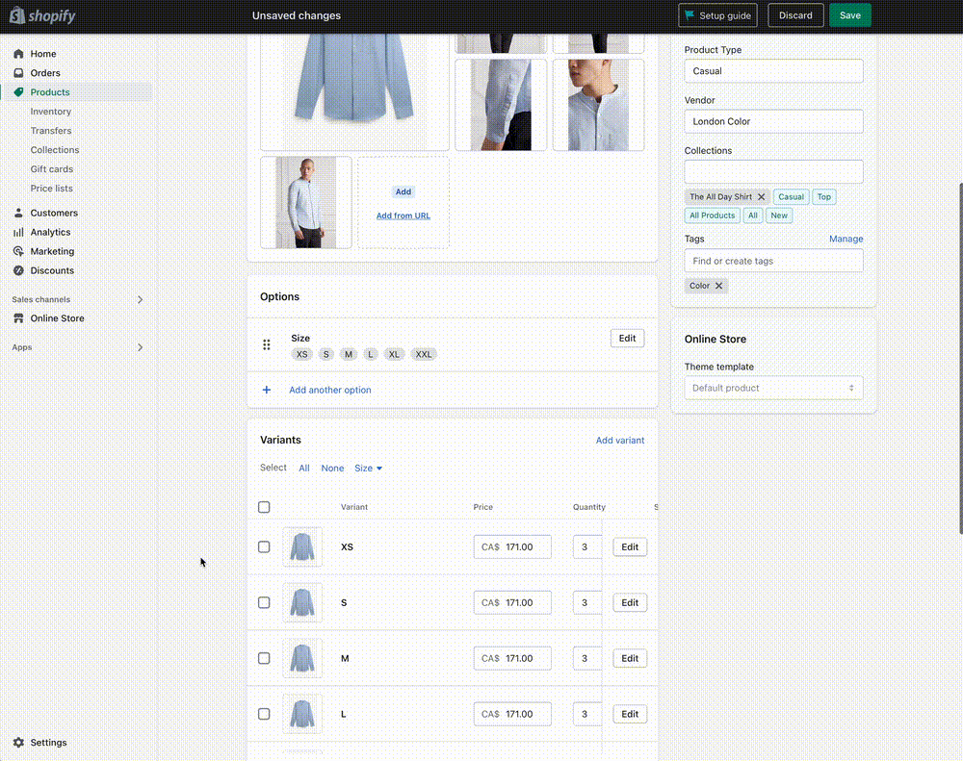Click the Product Type input field

point(773,71)
